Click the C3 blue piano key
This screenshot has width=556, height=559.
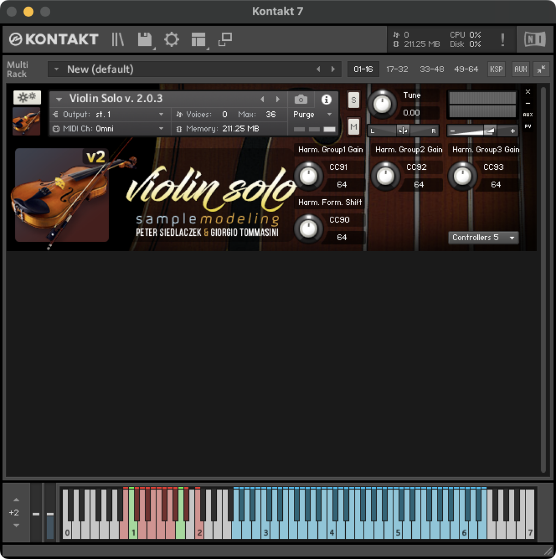[265, 531]
